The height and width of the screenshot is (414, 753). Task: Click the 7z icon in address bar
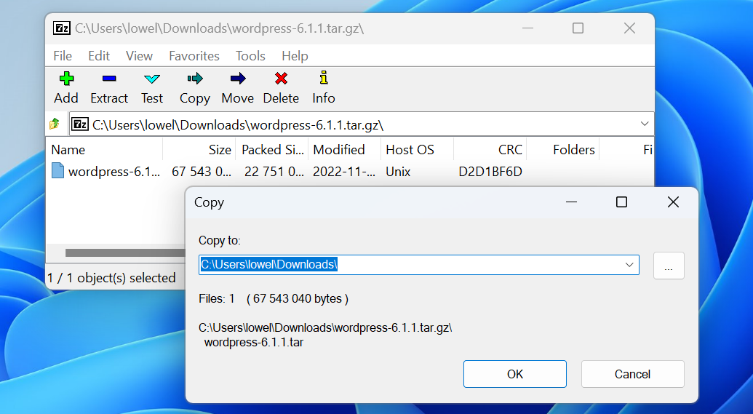click(x=80, y=124)
